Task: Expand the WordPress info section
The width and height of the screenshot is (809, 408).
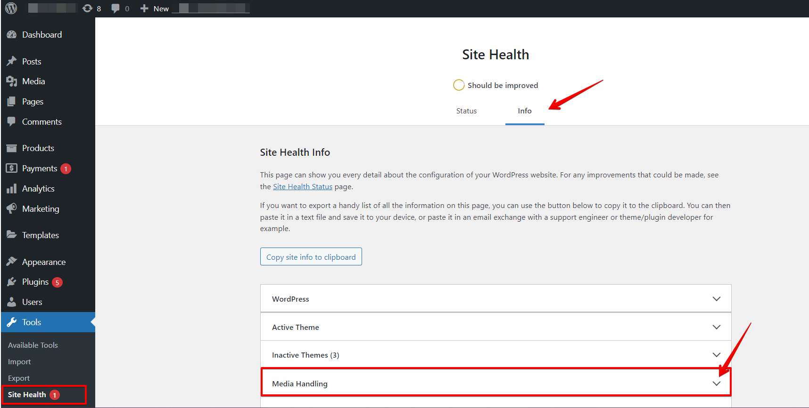Action: click(495, 299)
